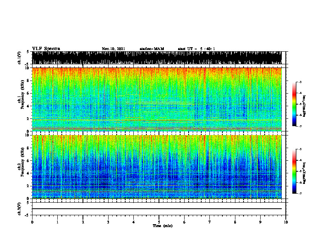The image size is (322, 249).
Task: Click inside the ch.1 spectrogram panel
Action: 157,99
